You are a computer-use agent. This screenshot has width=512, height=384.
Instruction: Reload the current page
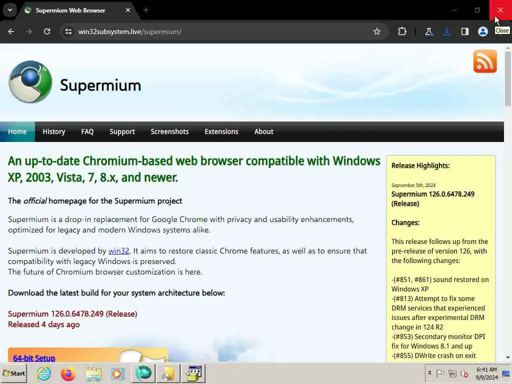point(47,31)
